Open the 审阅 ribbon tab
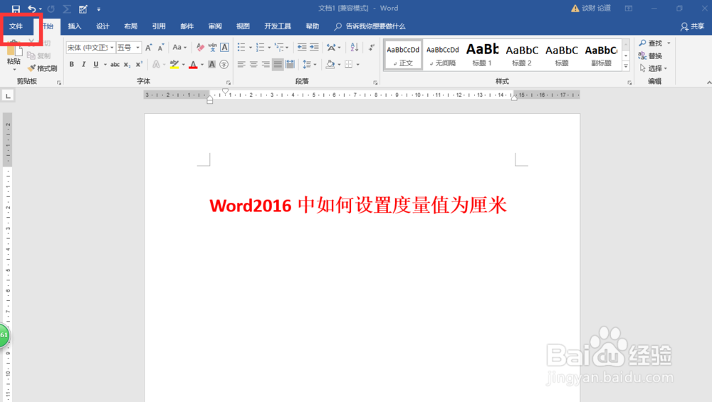This screenshot has height=402, width=712. point(215,26)
